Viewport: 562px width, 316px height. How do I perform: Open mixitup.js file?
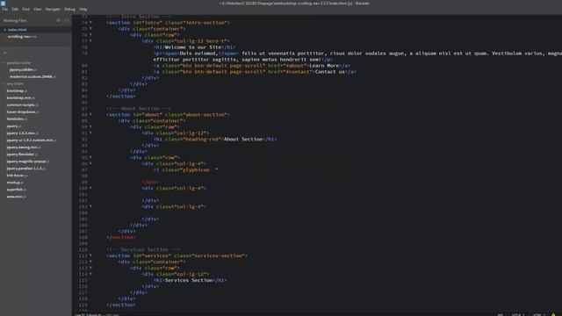coord(15,183)
